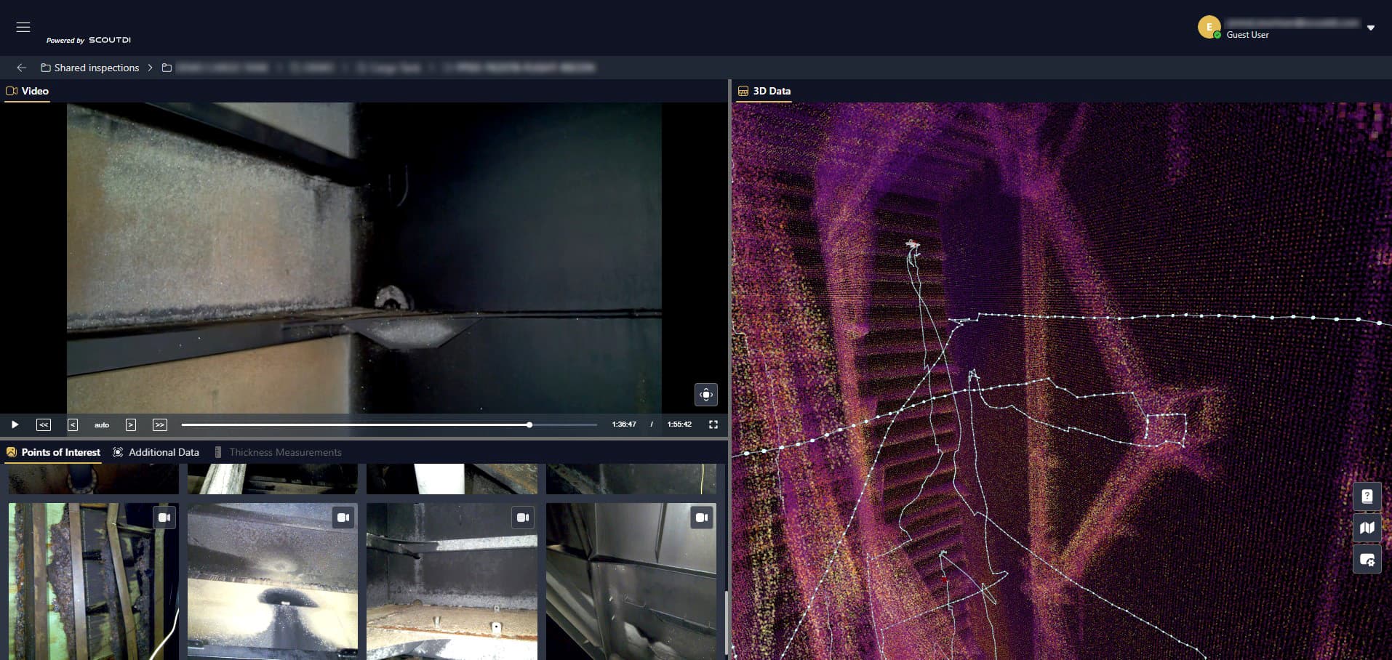Select the Points of Interest tab
1392x660 pixels.
53,452
